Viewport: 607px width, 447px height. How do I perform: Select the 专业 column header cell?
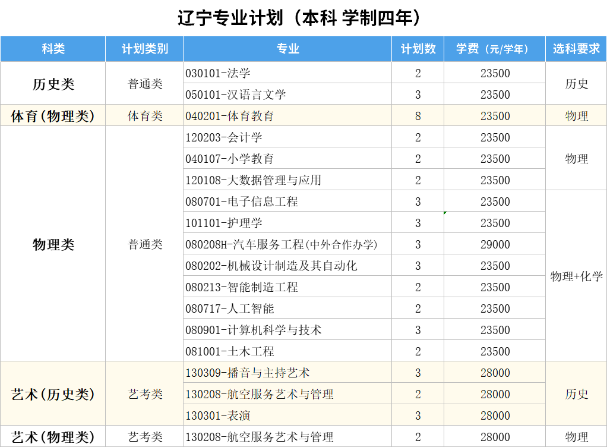click(287, 49)
